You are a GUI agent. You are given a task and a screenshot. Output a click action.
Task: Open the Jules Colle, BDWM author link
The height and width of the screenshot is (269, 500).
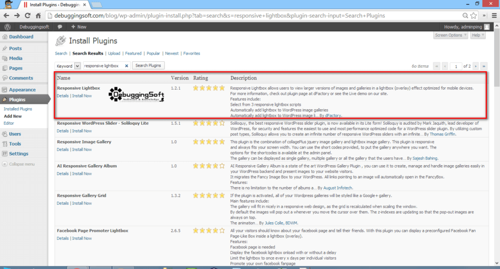point(281,223)
